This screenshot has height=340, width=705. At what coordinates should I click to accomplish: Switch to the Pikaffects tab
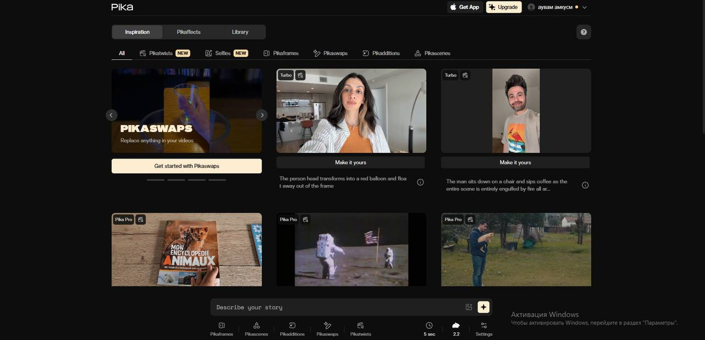coord(188,32)
